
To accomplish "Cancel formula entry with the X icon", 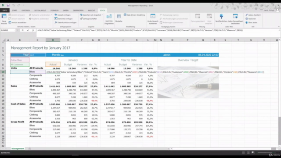I will point(22,30).
